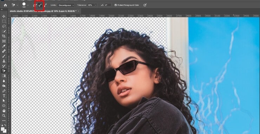Toggle Protect Foreground Color checkbox
This screenshot has height=134, width=260.
(x=116, y=5)
